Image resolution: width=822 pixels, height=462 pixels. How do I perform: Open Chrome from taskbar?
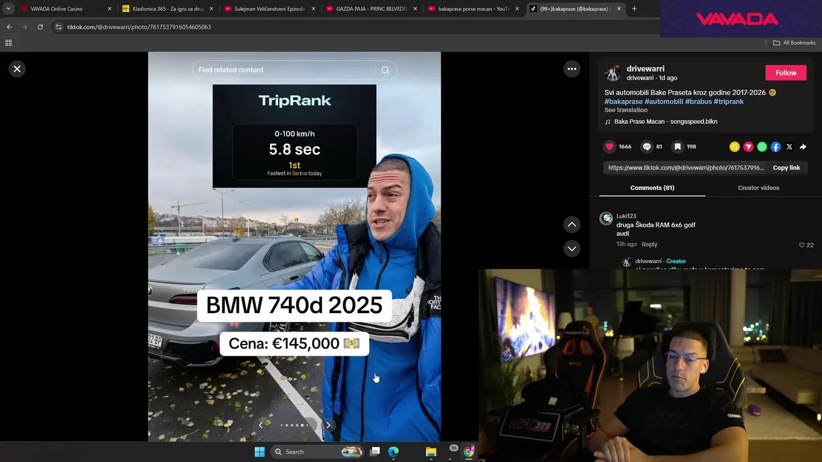469,452
